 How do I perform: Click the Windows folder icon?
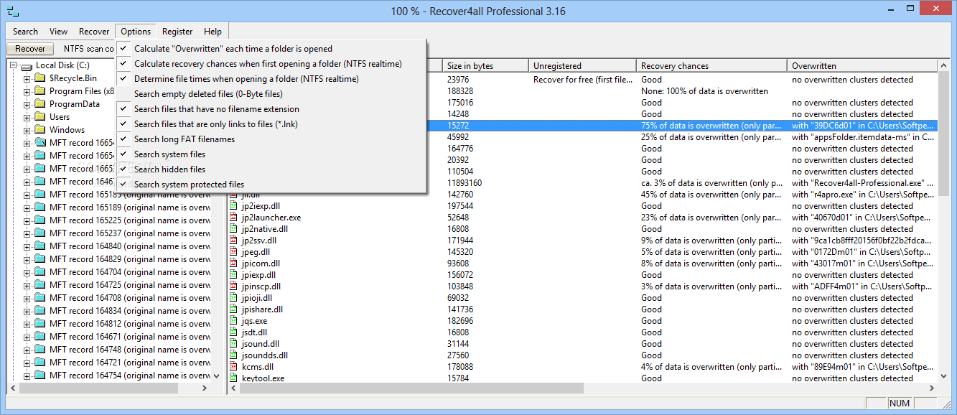tap(39, 130)
